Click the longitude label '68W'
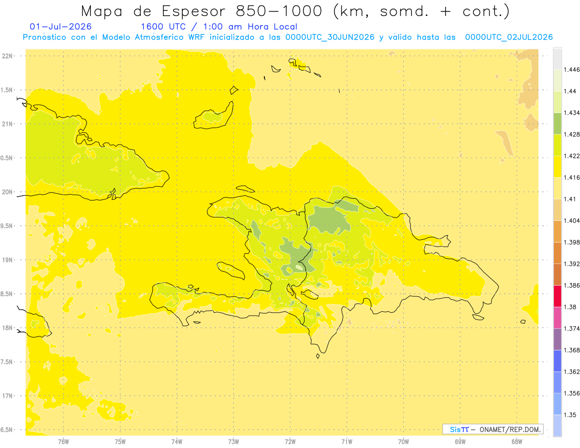Image resolution: width=580 pixels, height=448 pixels. (x=517, y=442)
